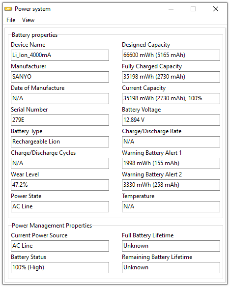Viewport: 230px width, 287px height.
Task: Select the Battery Status field 100% (High)
Action: click(x=60, y=268)
